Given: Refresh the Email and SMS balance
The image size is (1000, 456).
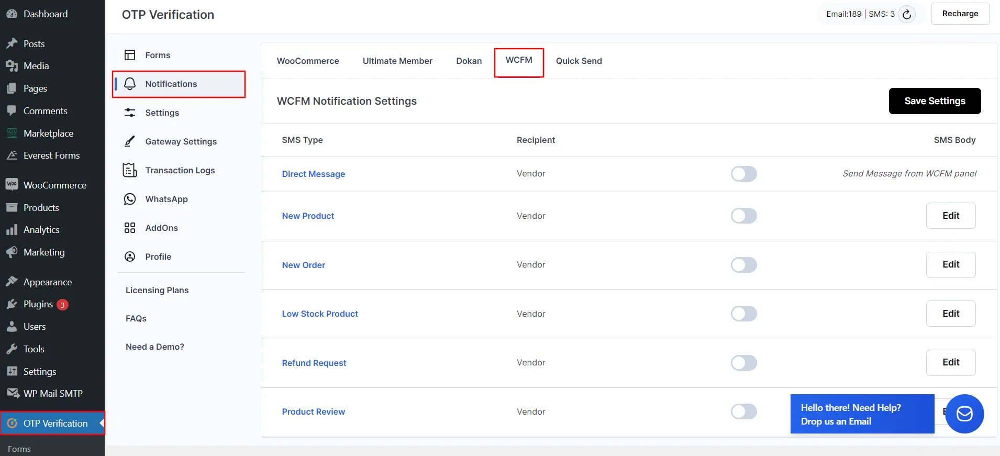Looking at the screenshot, I should (907, 14).
